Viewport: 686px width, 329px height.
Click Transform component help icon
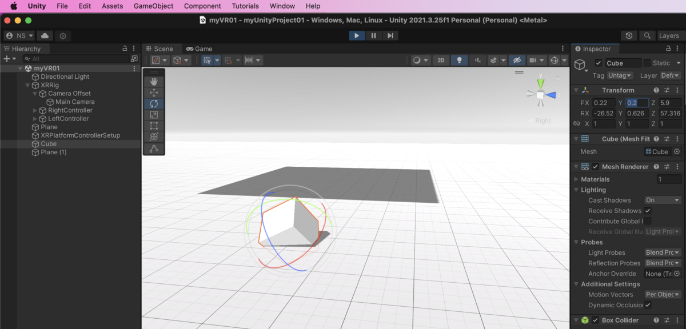656,90
